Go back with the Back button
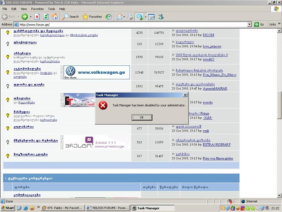 9,17
